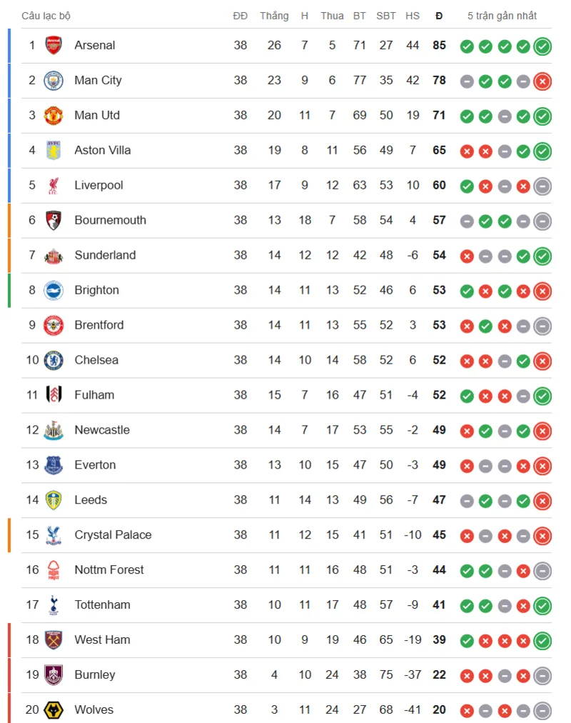This screenshot has width=571, height=723.
Task: Click the Câu lạc bộ column header
Action: tap(46, 16)
